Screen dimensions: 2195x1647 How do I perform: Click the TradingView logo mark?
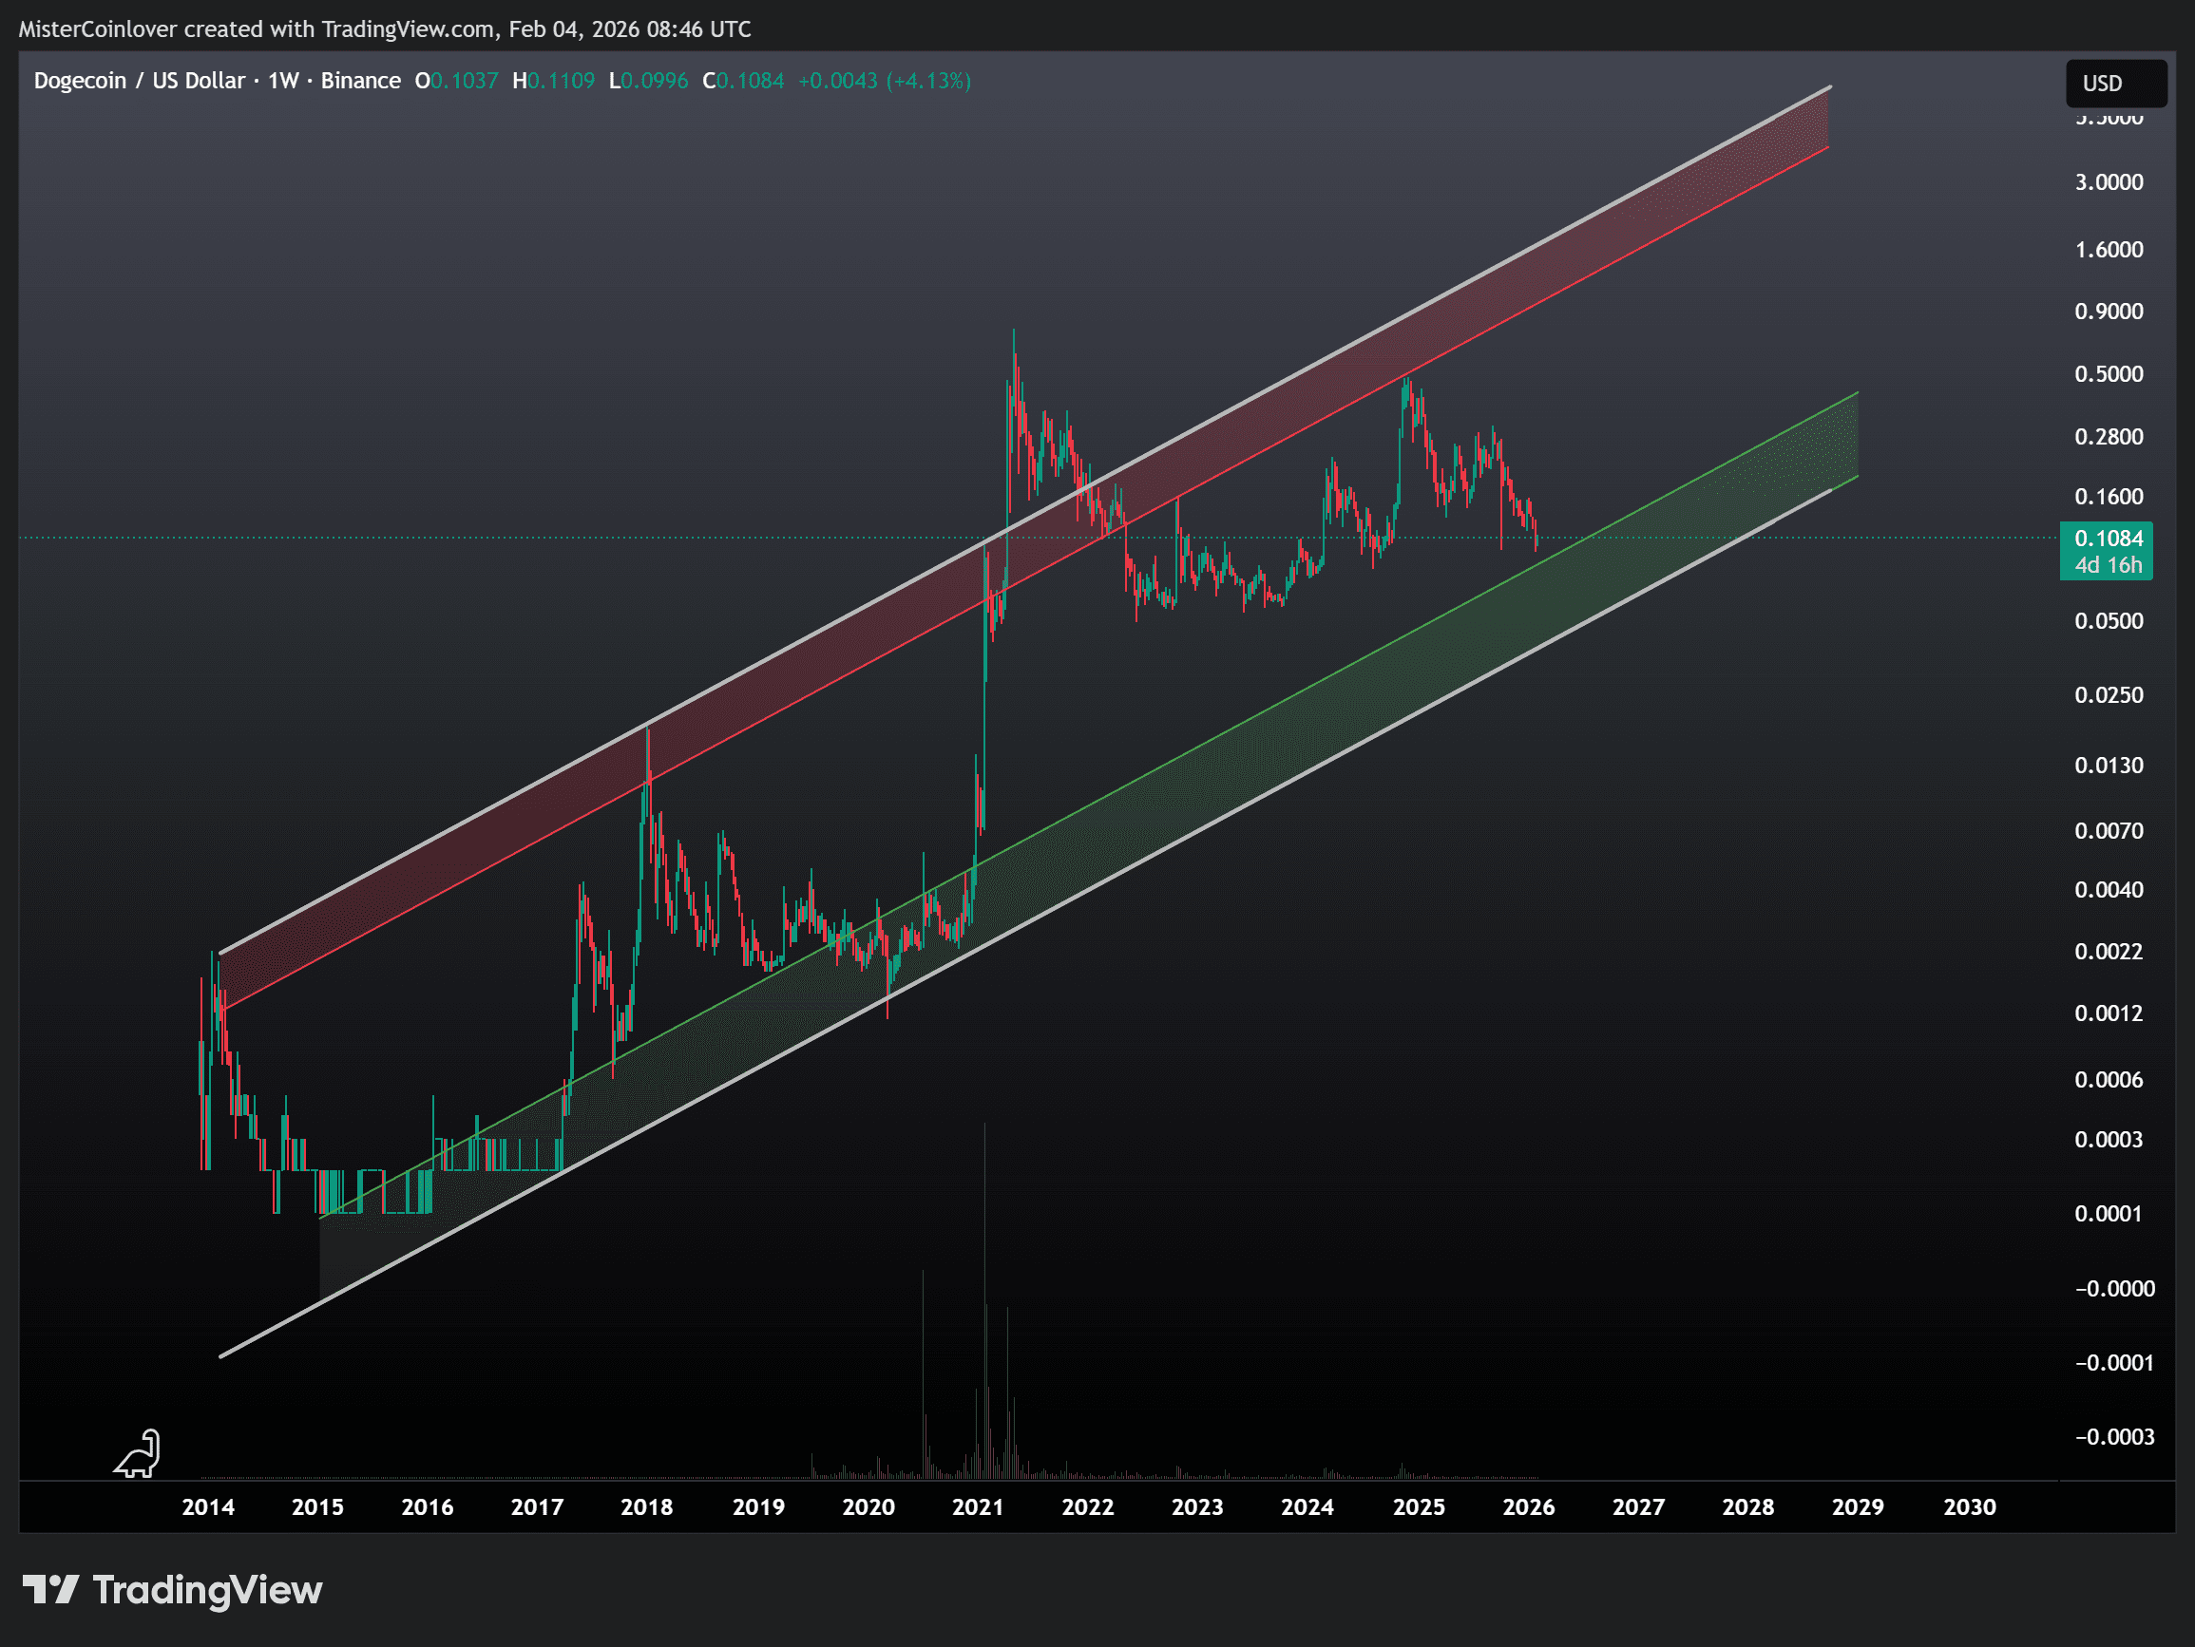point(50,1589)
